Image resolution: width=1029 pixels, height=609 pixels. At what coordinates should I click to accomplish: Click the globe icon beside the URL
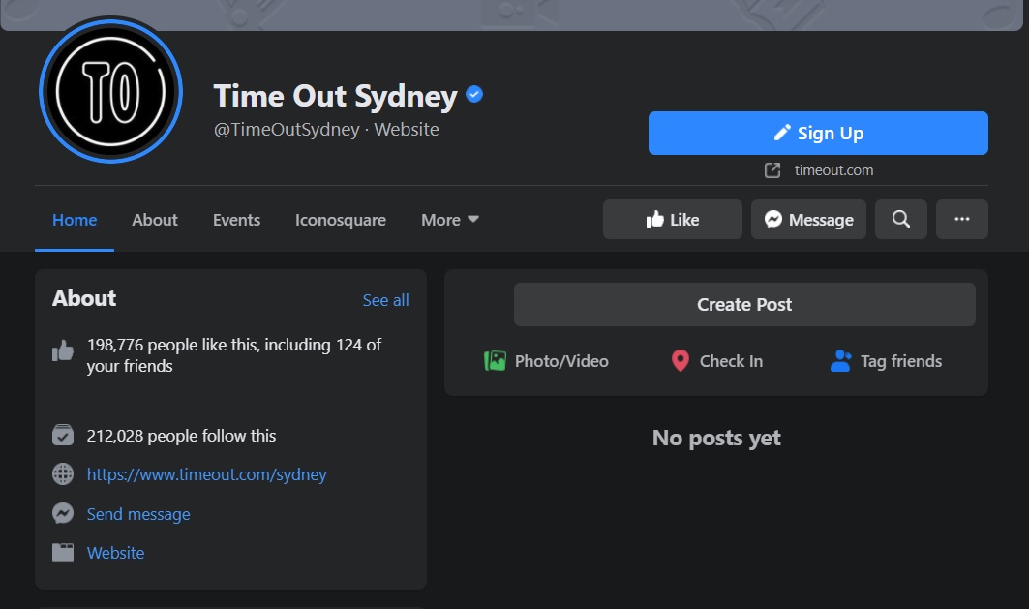63,473
